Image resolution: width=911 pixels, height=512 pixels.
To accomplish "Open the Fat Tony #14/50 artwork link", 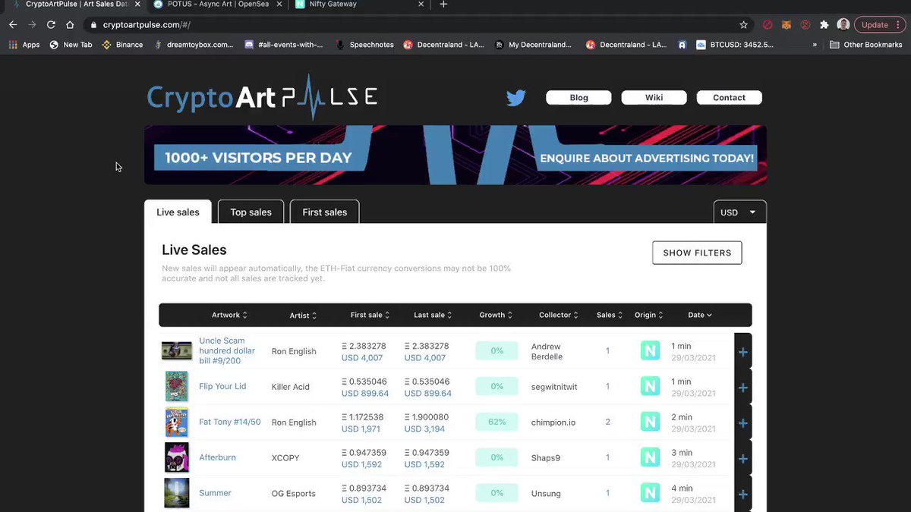I will click(229, 422).
